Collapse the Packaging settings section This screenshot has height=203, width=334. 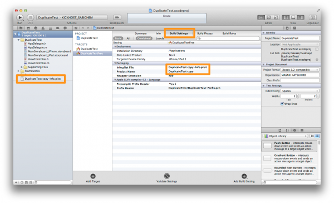115,63
